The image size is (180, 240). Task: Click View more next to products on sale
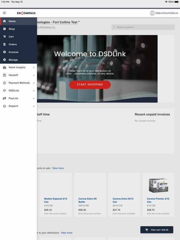point(58,168)
